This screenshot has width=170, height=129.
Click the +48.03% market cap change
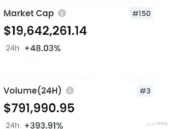[x=43, y=48]
